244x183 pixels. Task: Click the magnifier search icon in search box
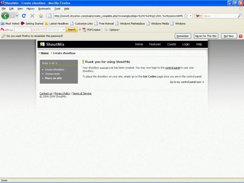[x=240, y=16]
